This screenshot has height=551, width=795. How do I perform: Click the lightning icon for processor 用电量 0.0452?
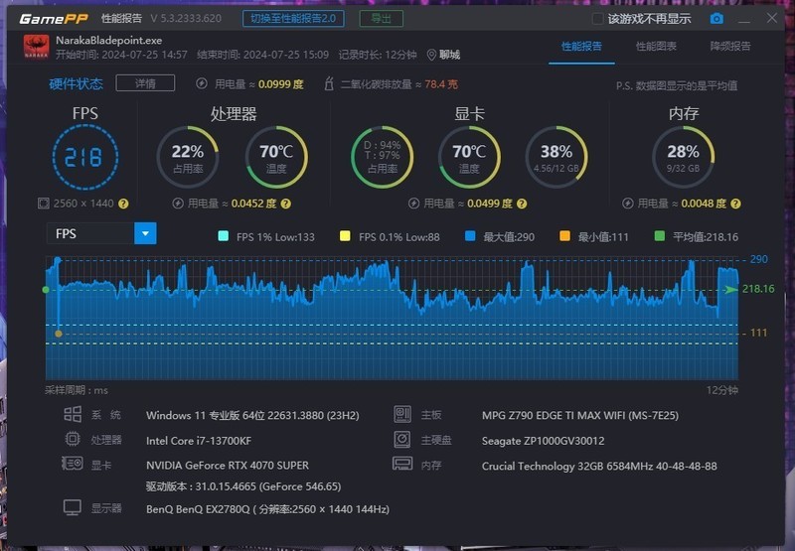click(x=178, y=204)
